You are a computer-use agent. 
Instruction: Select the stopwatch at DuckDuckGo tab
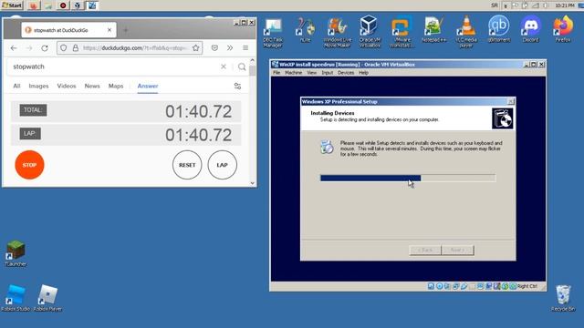[x=69, y=30]
